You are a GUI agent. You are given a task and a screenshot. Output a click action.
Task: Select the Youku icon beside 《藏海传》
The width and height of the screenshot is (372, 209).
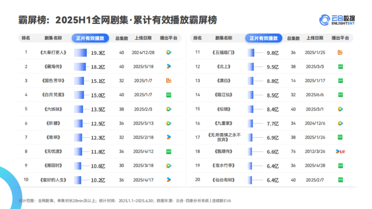(x=169, y=66)
